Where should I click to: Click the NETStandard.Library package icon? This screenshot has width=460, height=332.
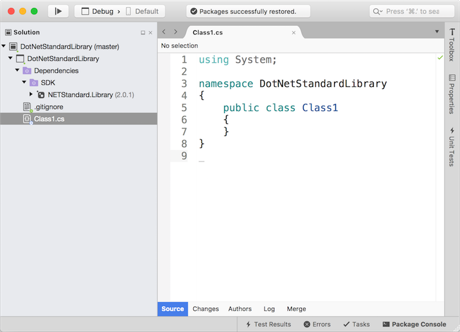pos(40,95)
